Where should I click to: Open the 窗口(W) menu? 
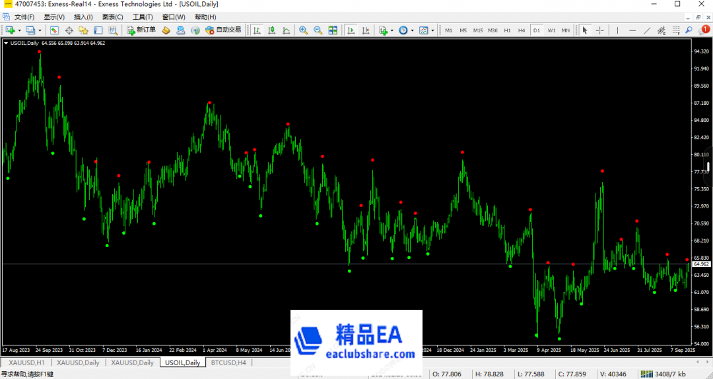(174, 16)
